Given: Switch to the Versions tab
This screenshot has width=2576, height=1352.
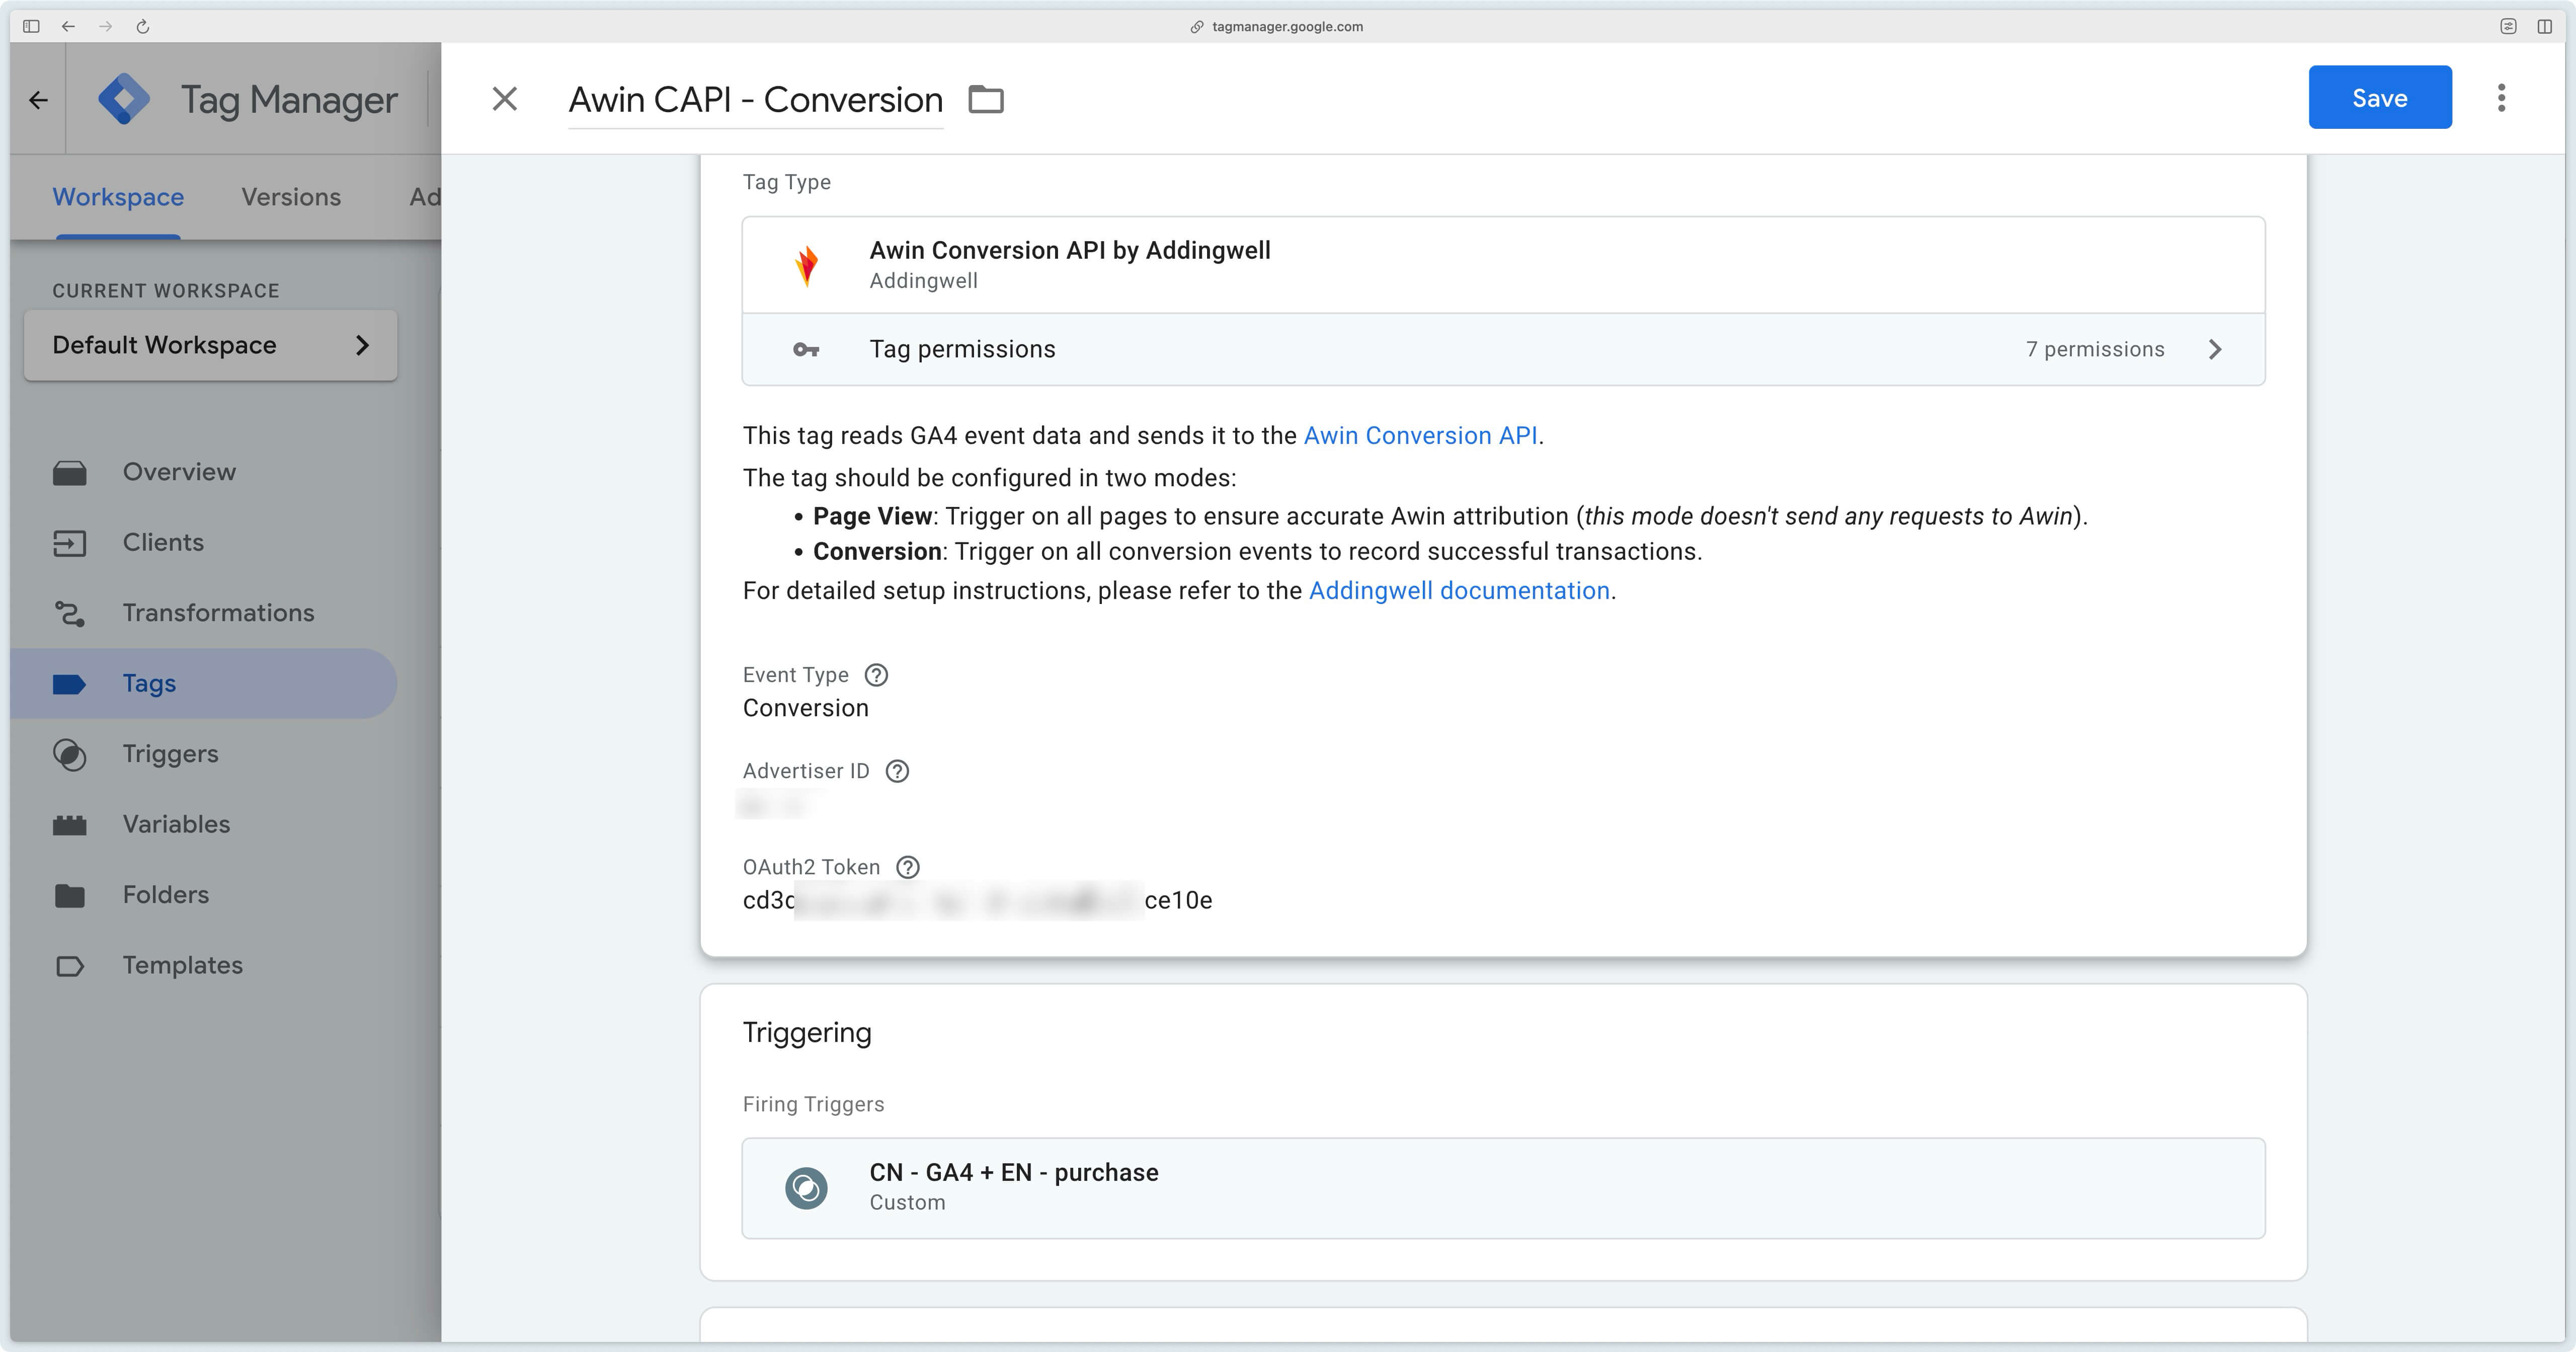Looking at the screenshot, I should point(291,197).
